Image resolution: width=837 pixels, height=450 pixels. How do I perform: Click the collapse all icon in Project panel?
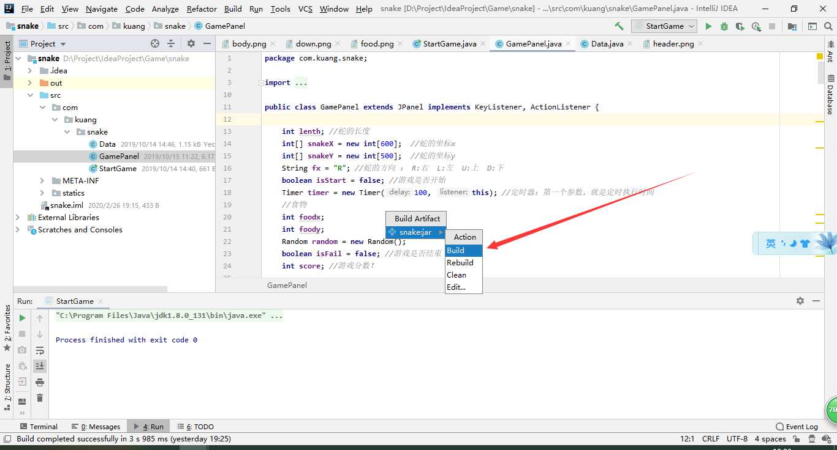point(171,43)
